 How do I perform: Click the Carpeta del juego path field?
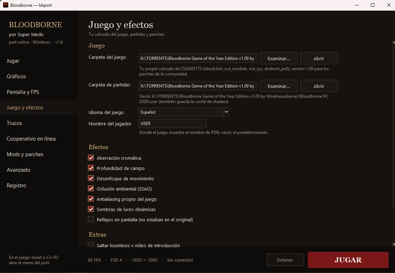[198, 58]
